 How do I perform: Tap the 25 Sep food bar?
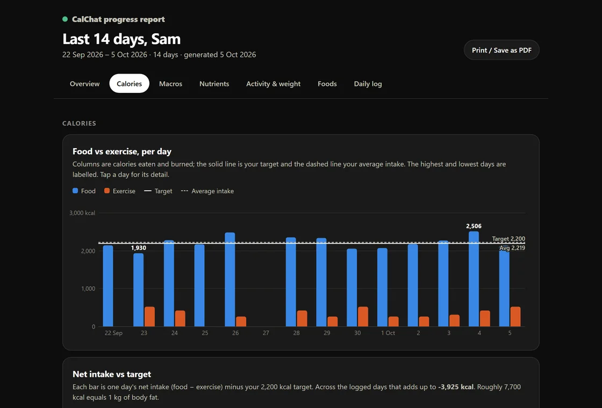click(x=199, y=285)
